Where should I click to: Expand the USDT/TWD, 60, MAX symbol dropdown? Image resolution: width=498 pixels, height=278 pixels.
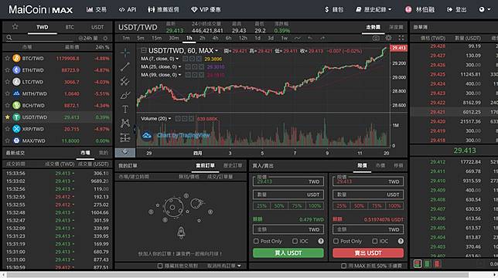(217, 51)
